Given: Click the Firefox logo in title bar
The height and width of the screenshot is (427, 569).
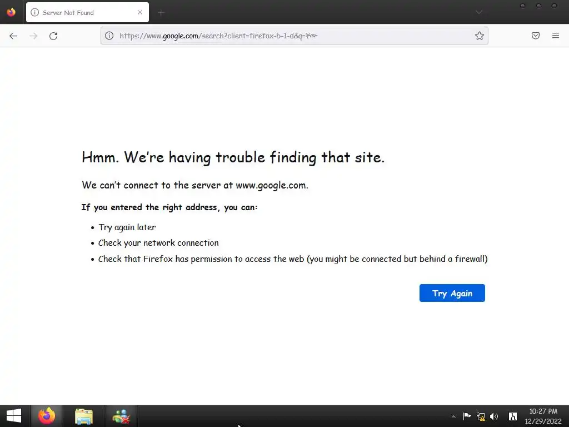Looking at the screenshot, I should pyautogui.click(x=11, y=12).
